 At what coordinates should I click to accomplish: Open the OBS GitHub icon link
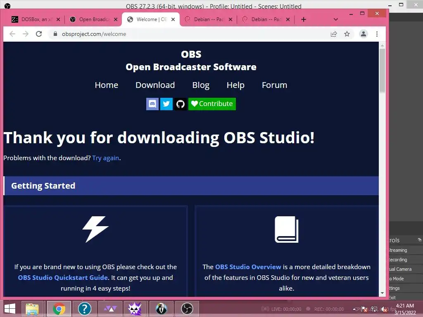click(181, 104)
